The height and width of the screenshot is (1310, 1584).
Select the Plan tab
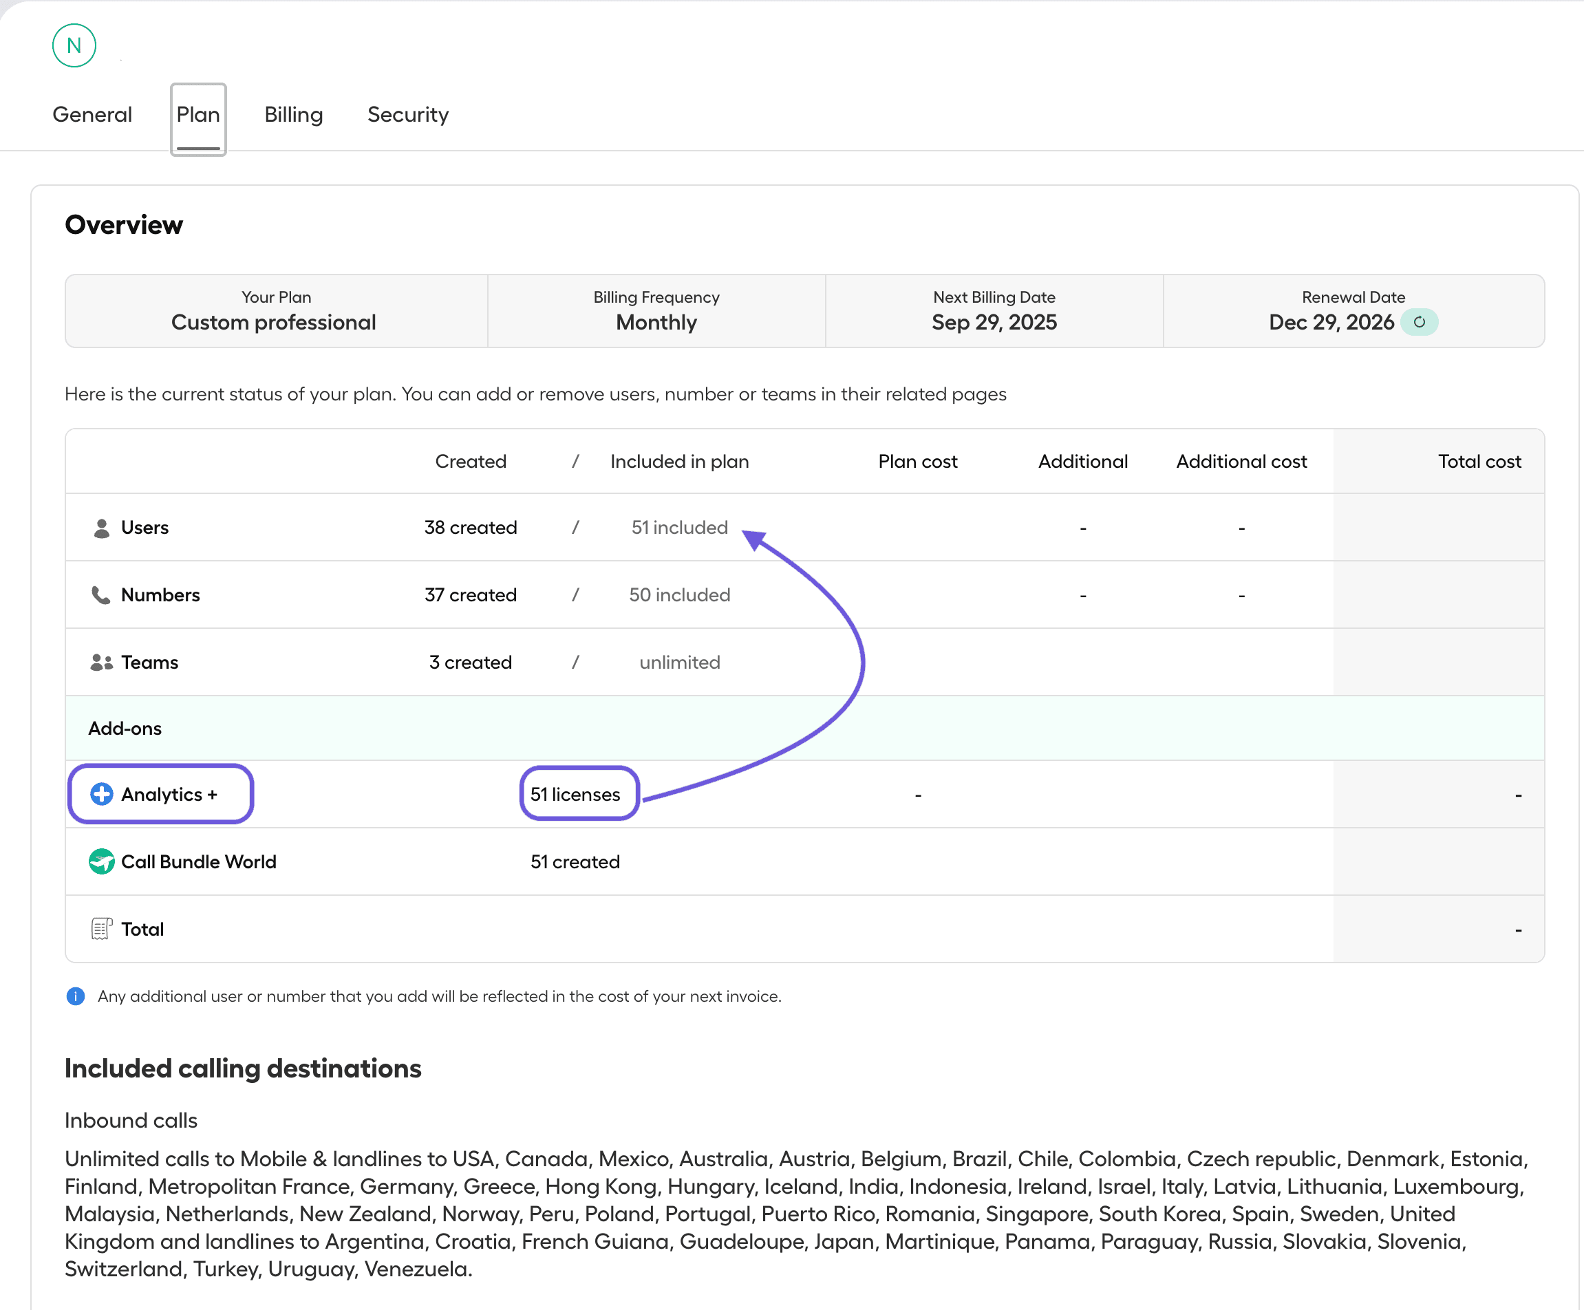click(198, 117)
